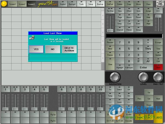Click executor fader 1 handle
Viewport: 165px width, 124px height.
[5, 109]
